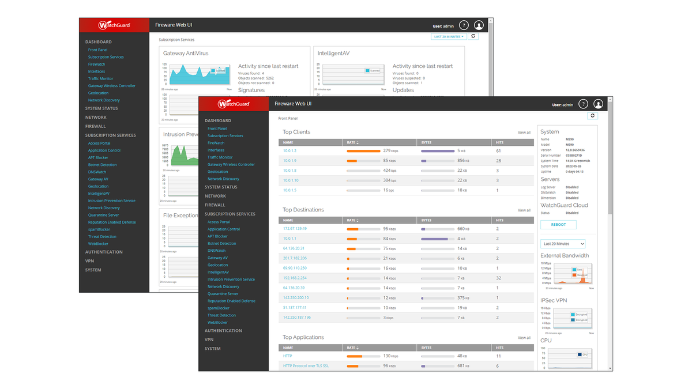Click the REBOOT button in the System panel

click(x=558, y=225)
